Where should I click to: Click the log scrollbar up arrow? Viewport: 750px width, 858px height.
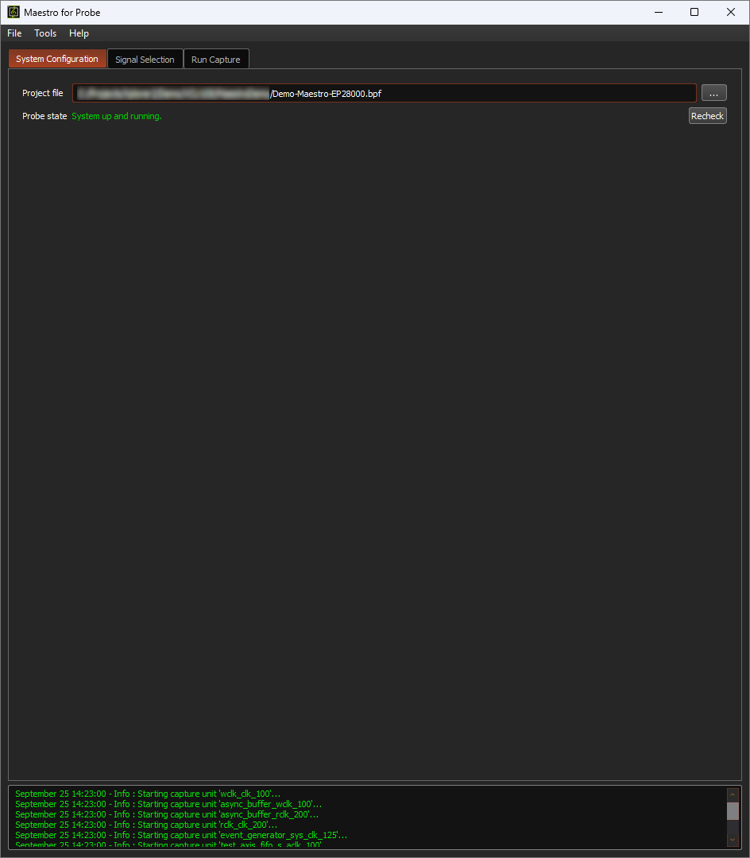(x=733, y=794)
